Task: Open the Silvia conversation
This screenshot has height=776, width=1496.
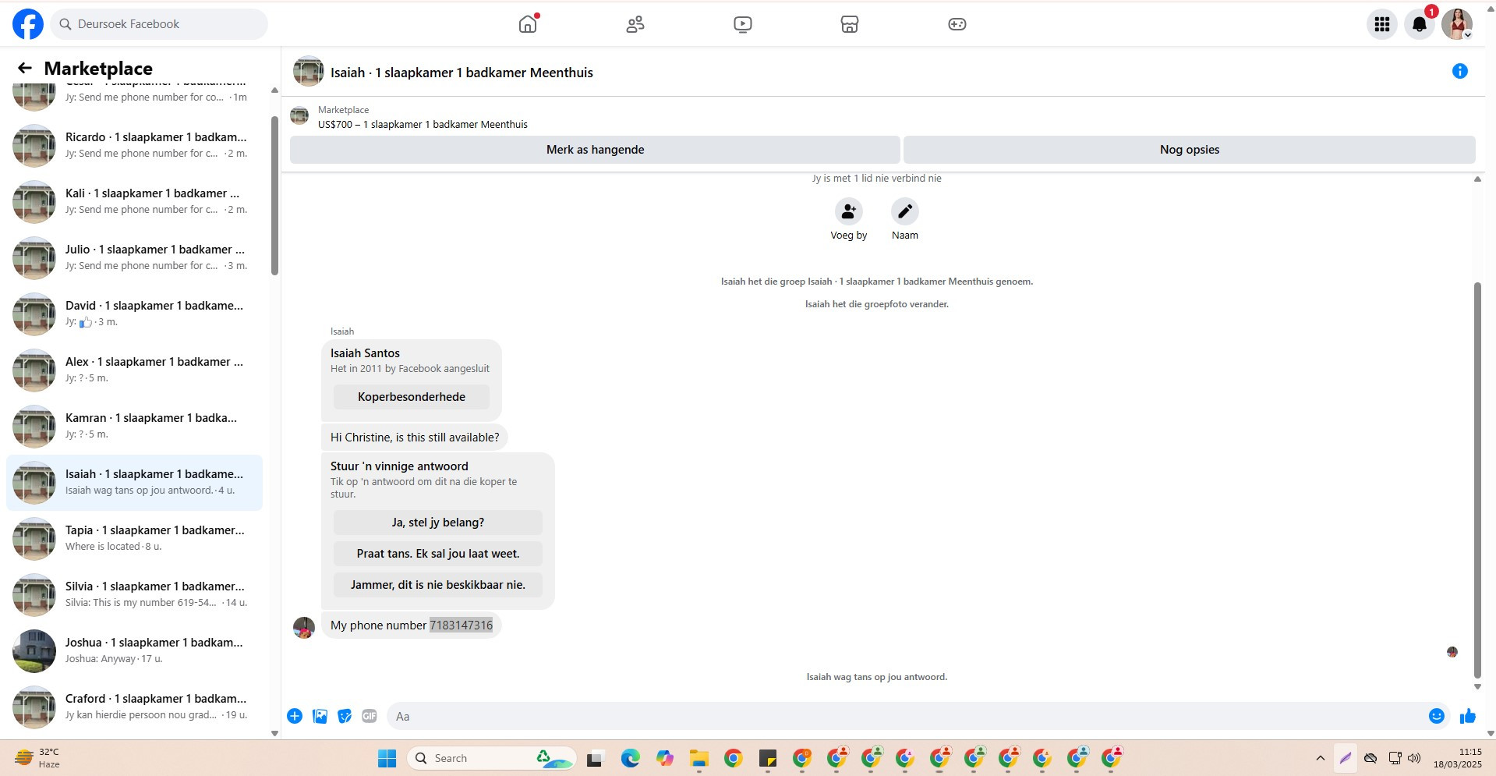Action: point(134,595)
